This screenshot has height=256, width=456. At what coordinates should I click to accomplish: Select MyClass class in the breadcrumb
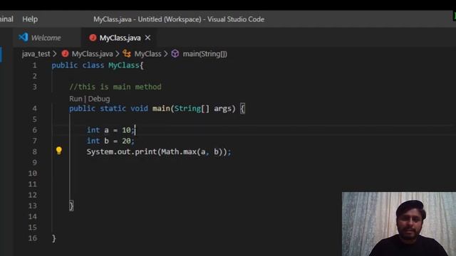coord(147,54)
